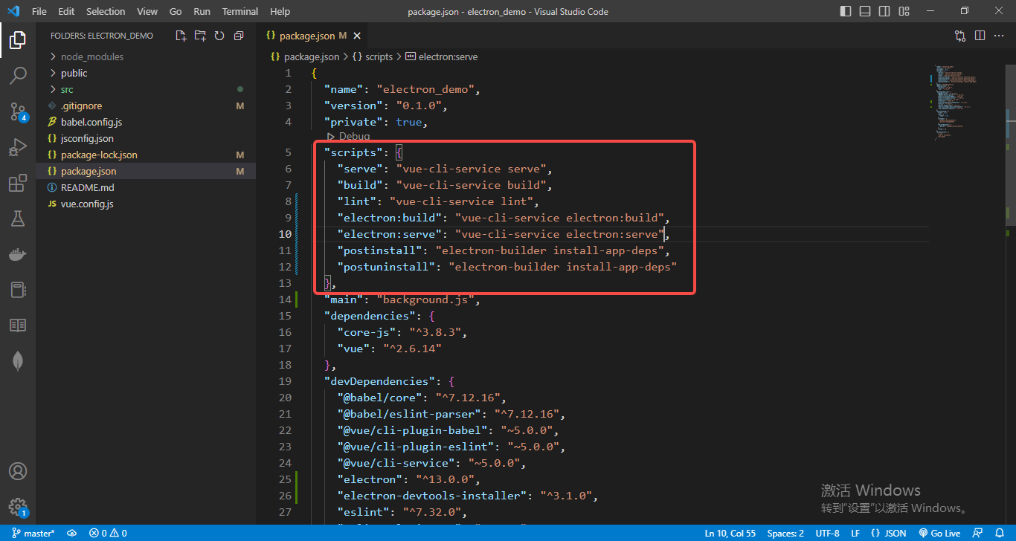Screen dimensions: 1016x541
Task: Open the package.json breadcrumb dropdown
Action: (x=305, y=56)
